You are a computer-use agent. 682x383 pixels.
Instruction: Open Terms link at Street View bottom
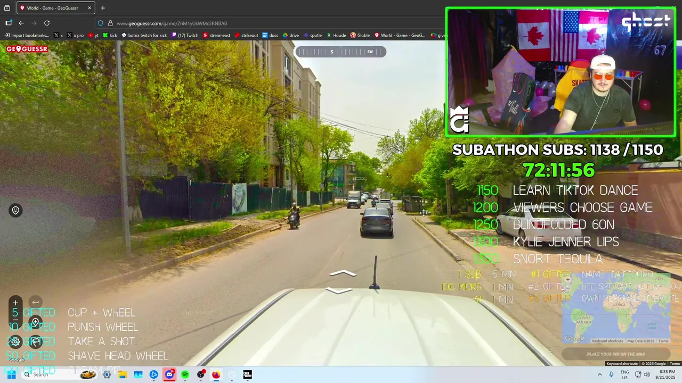click(675, 364)
